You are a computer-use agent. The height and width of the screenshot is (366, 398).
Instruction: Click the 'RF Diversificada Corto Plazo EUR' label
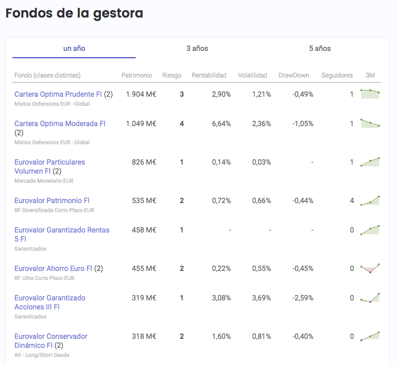click(x=54, y=210)
